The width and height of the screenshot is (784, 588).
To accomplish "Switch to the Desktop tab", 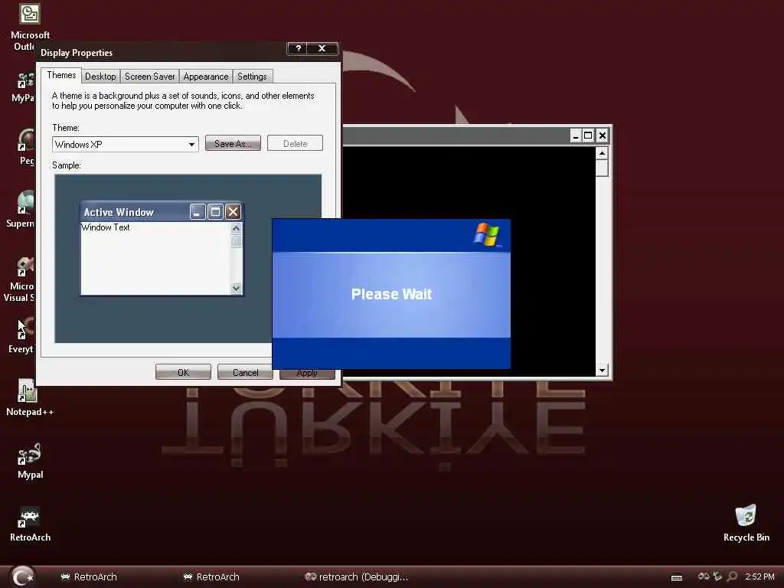I will pos(100,77).
